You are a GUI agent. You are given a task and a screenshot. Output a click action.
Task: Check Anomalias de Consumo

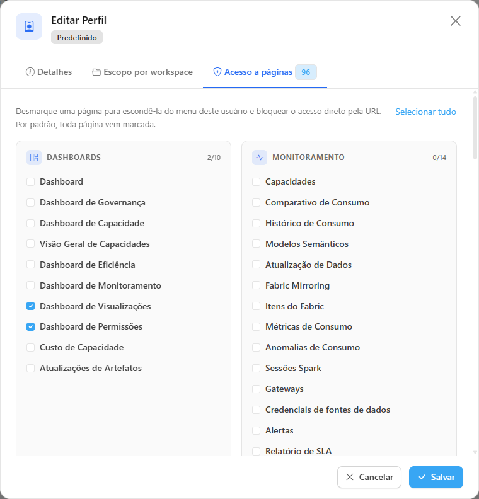click(257, 347)
